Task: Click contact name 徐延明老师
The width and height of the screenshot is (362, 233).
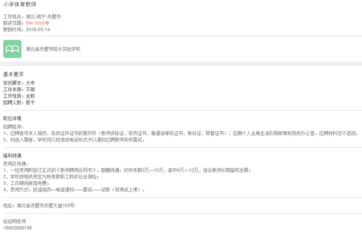Action: 14,221
